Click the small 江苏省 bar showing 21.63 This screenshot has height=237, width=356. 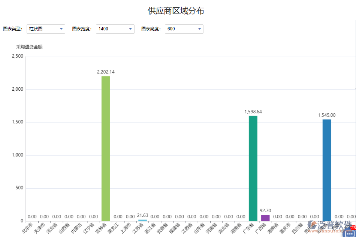coord(142,219)
